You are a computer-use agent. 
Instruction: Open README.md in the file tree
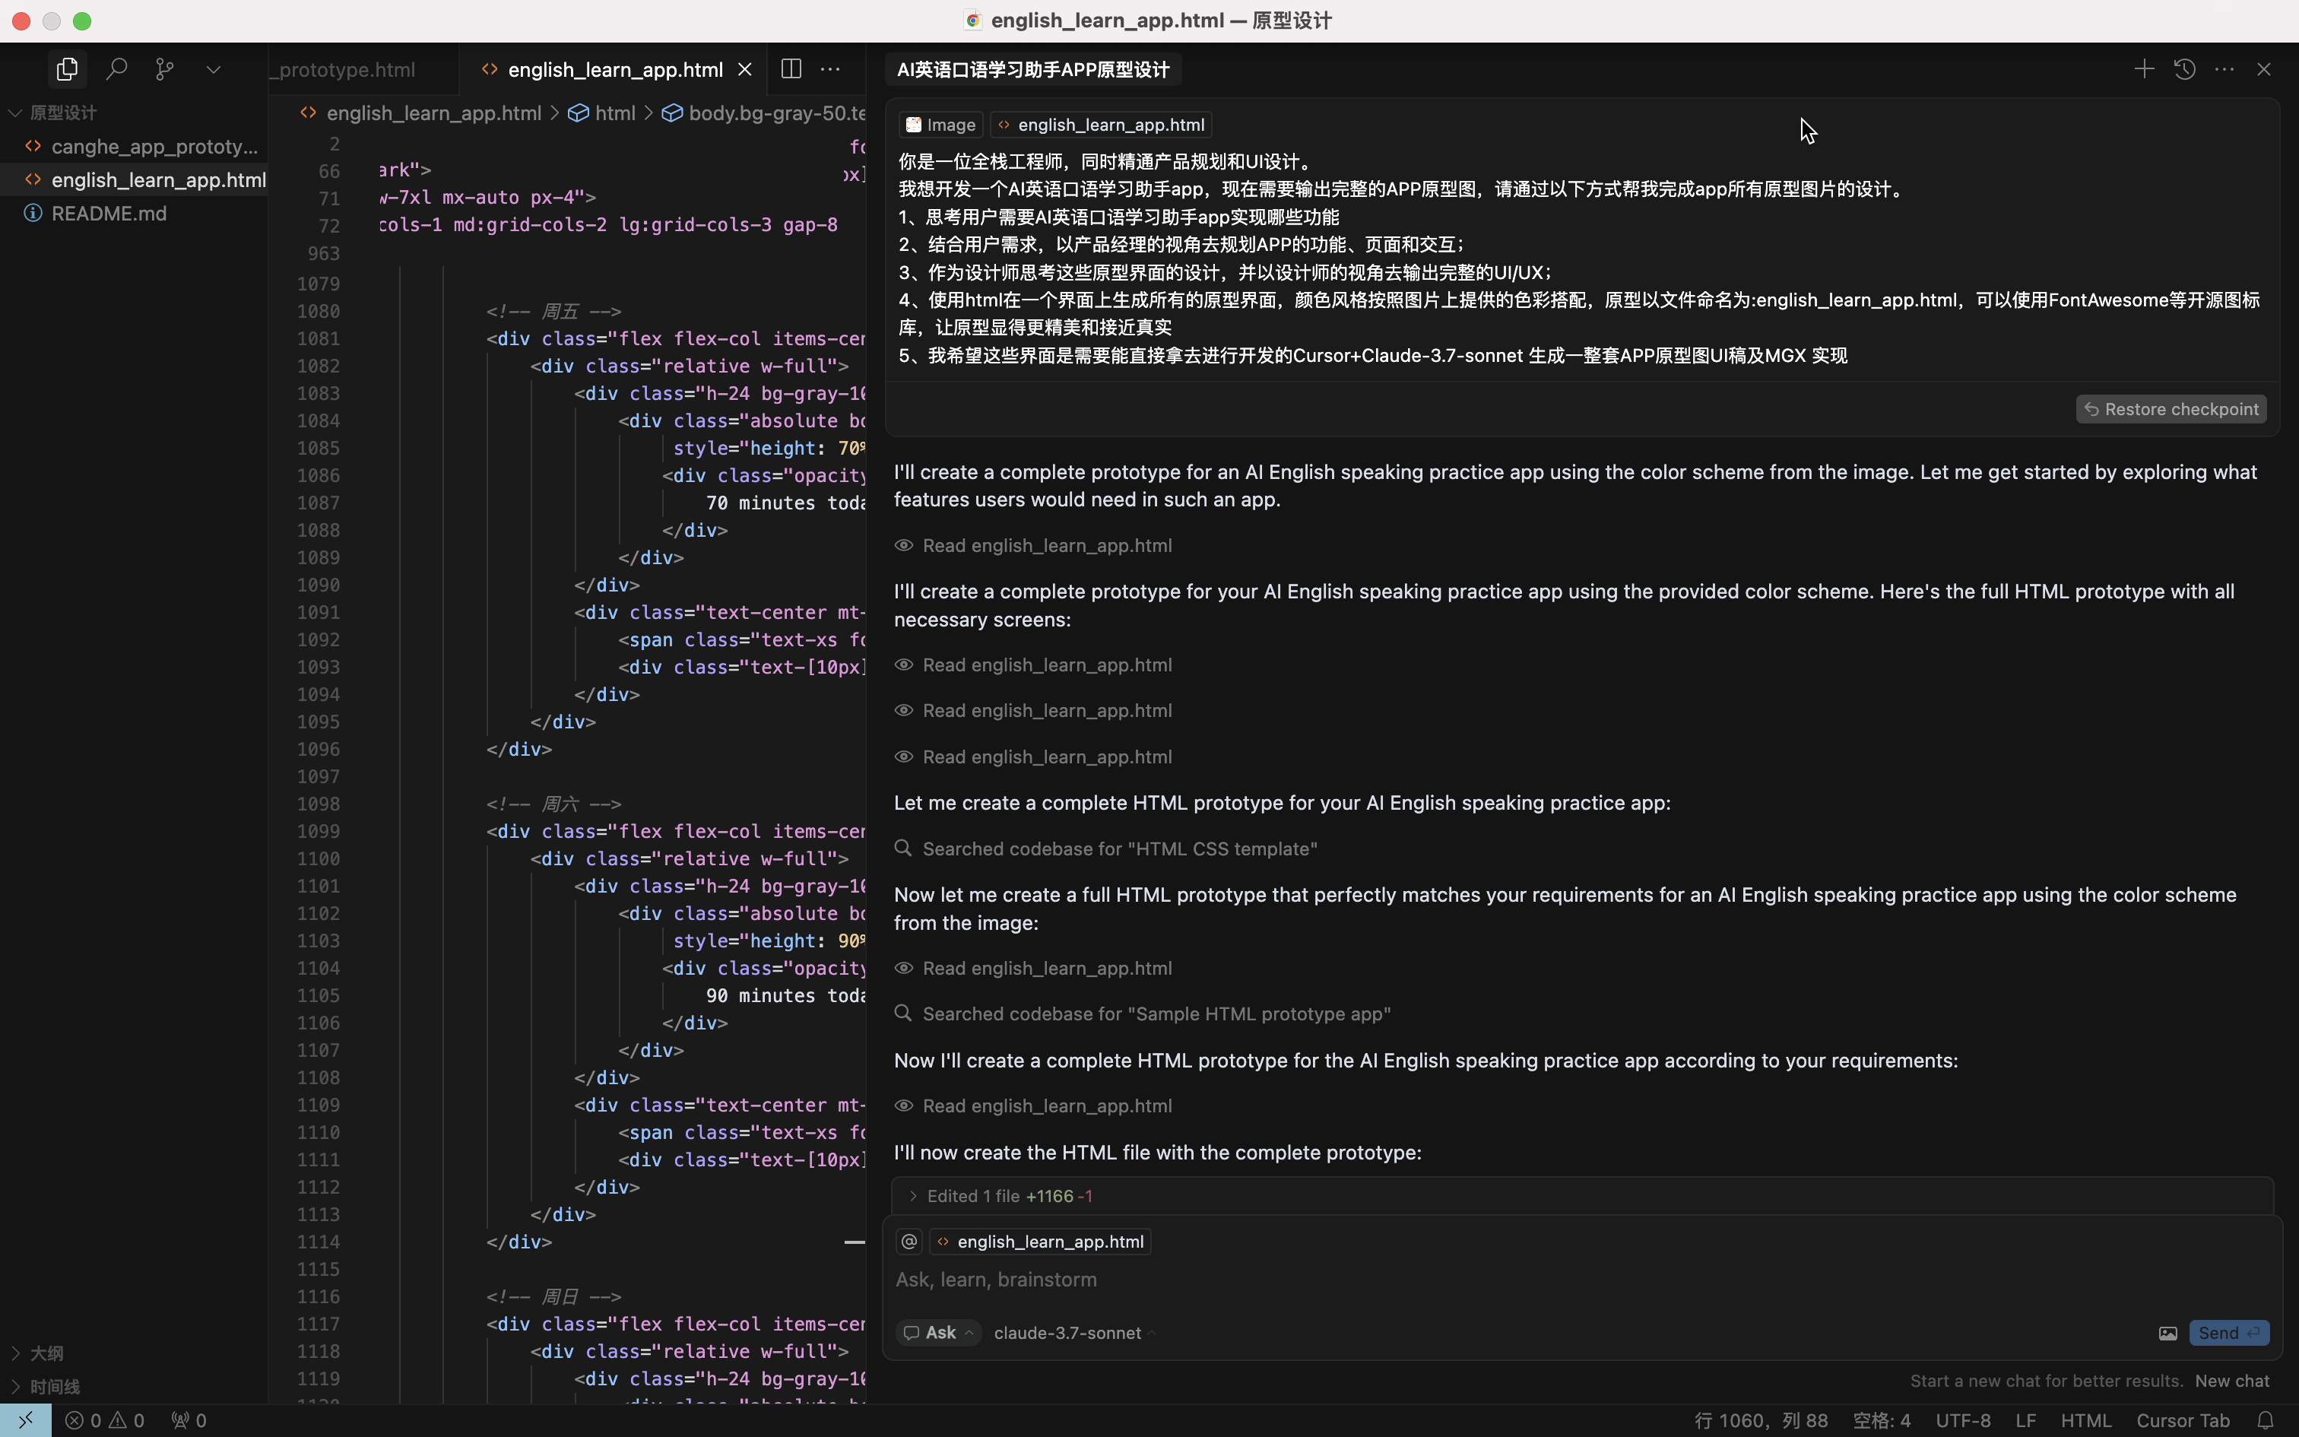(108, 213)
